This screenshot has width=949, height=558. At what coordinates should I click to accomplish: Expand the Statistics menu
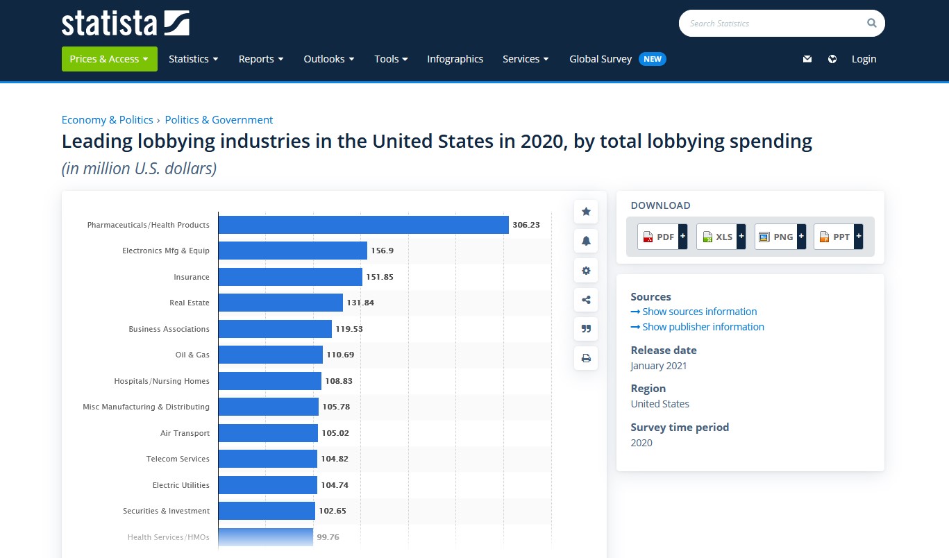tap(194, 59)
